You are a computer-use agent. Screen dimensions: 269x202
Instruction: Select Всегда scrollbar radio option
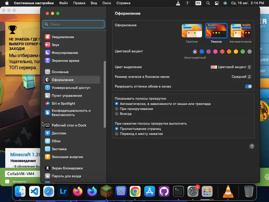pos(117,114)
